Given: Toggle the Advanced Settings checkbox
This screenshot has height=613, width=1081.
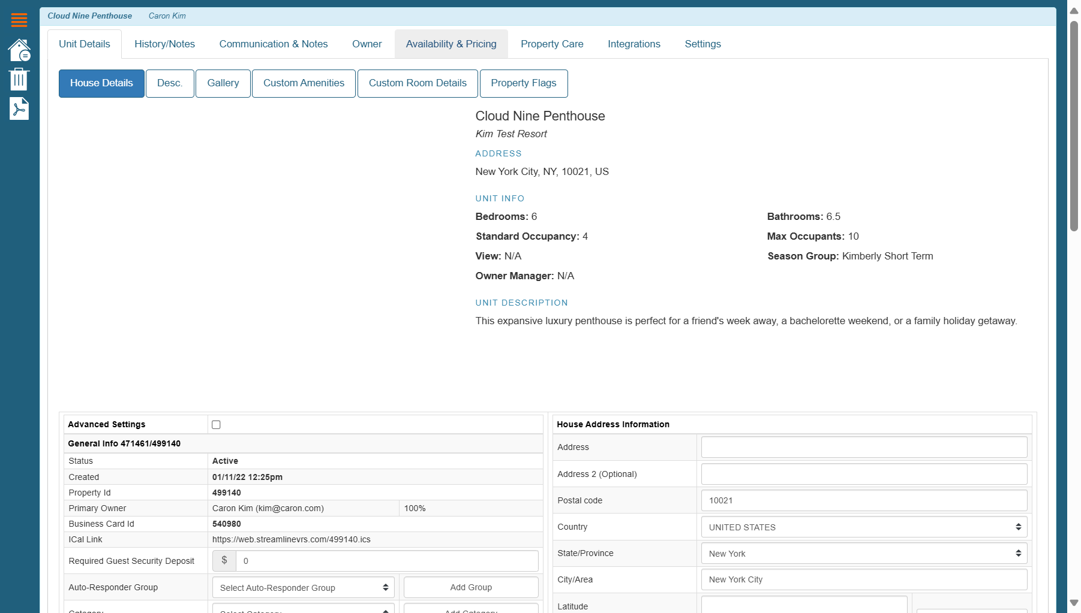Looking at the screenshot, I should tap(216, 424).
